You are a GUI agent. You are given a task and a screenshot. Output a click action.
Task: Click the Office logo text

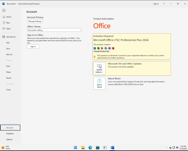pyautogui.click(x=102, y=26)
